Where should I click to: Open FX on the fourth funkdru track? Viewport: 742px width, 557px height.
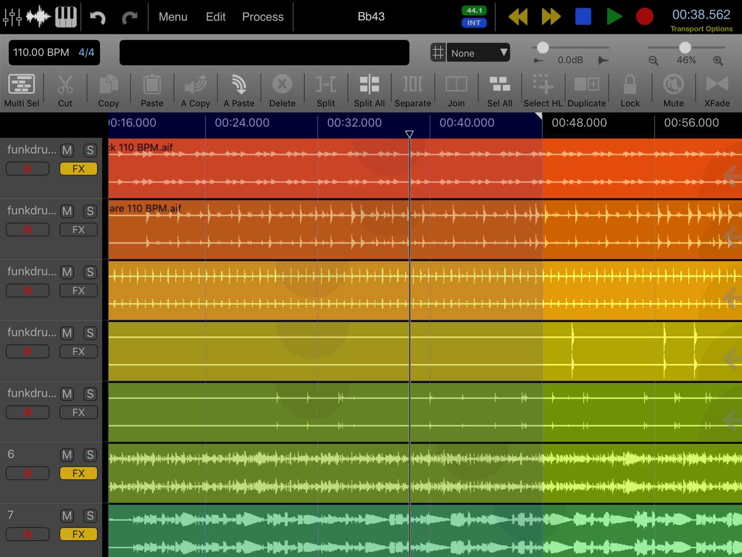pyautogui.click(x=78, y=351)
